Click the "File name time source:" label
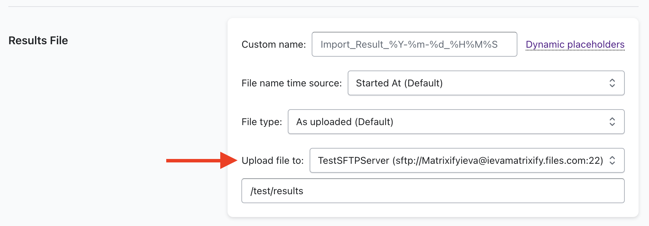The width and height of the screenshot is (649, 226). click(291, 83)
